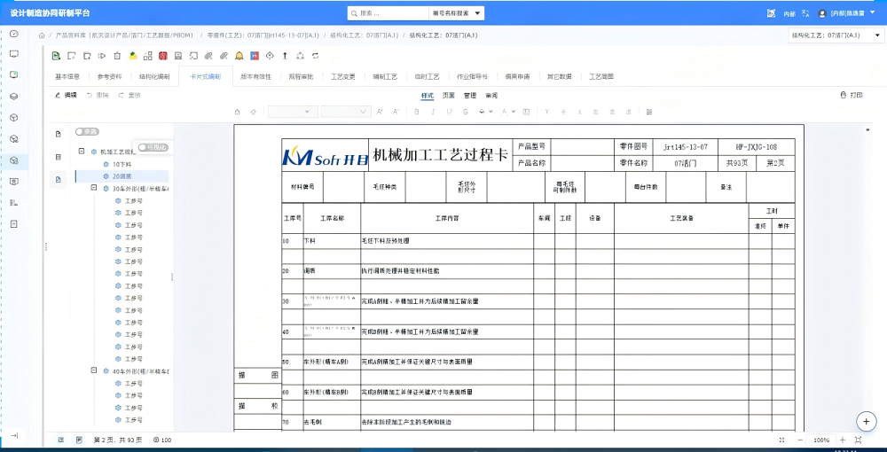This screenshot has width=887, height=452.
Task: Click the fullscreen icon in the bottom bar
Action: (x=781, y=440)
